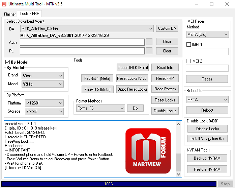Click Disable Locks button in Tools group
Screen dimensions: 235x188
click(x=165, y=111)
